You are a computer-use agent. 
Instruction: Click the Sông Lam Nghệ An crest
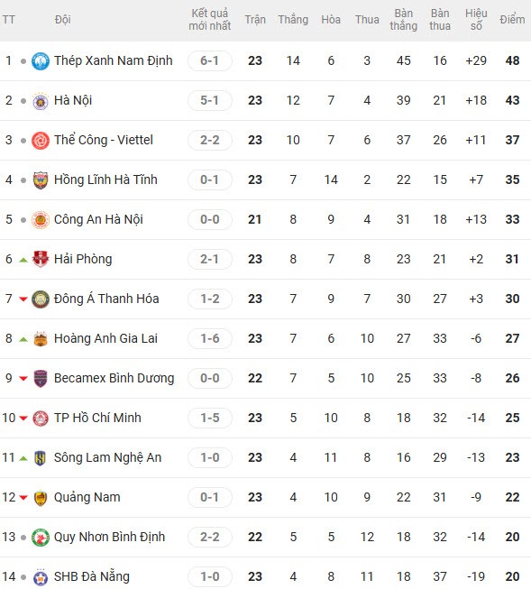point(41,458)
